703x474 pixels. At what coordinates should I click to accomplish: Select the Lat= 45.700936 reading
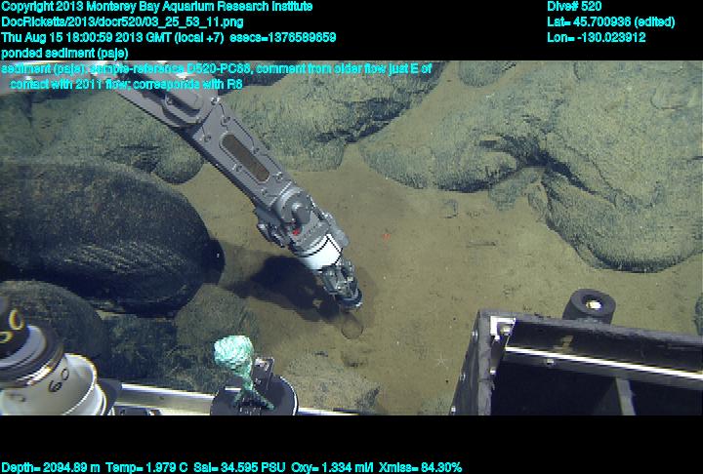tap(611, 21)
